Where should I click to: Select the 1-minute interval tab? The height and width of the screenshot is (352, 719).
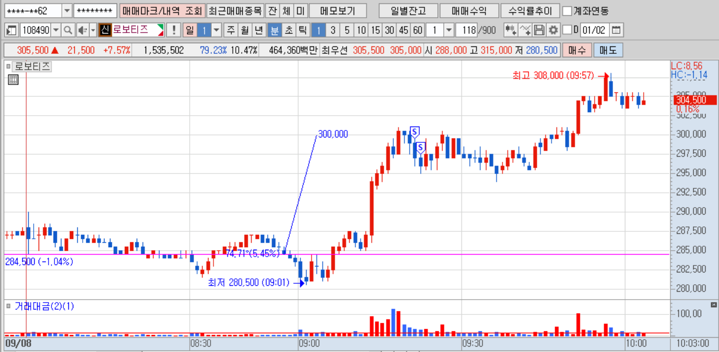pos(318,30)
